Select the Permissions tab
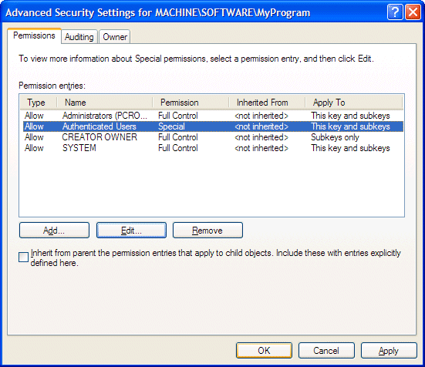This screenshot has height=367, width=425. (x=34, y=35)
